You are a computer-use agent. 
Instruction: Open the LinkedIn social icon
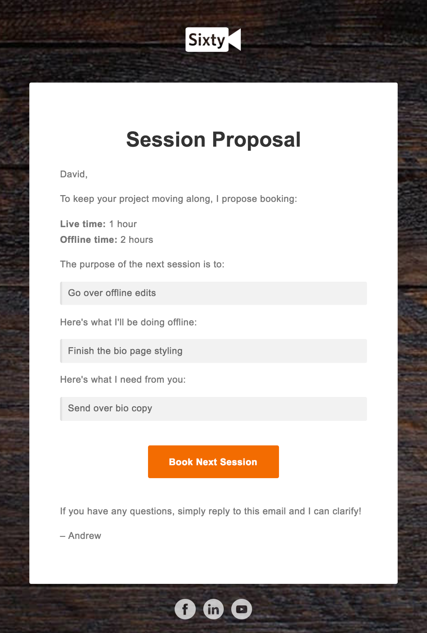(213, 609)
